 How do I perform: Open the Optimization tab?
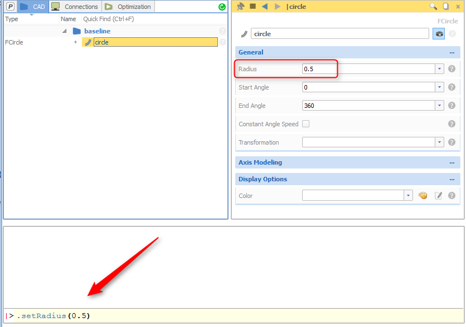[128, 7]
